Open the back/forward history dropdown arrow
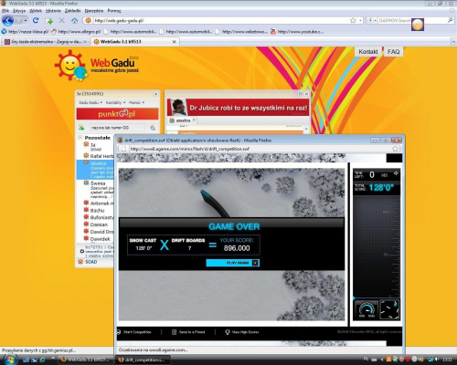Image resolution: width=457 pixels, height=365 pixels. (x=26, y=21)
